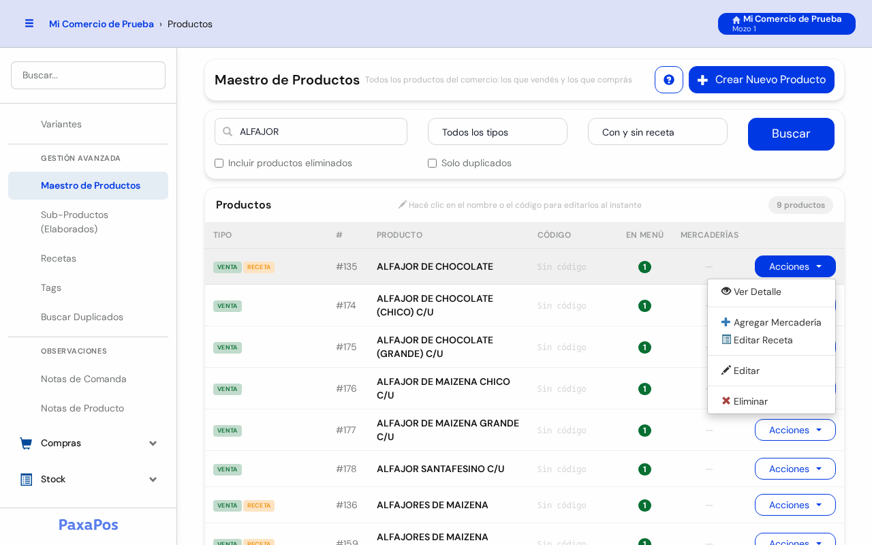Image resolution: width=872 pixels, height=545 pixels.
Task: Click the green menu badge for product #178
Action: (x=644, y=469)
